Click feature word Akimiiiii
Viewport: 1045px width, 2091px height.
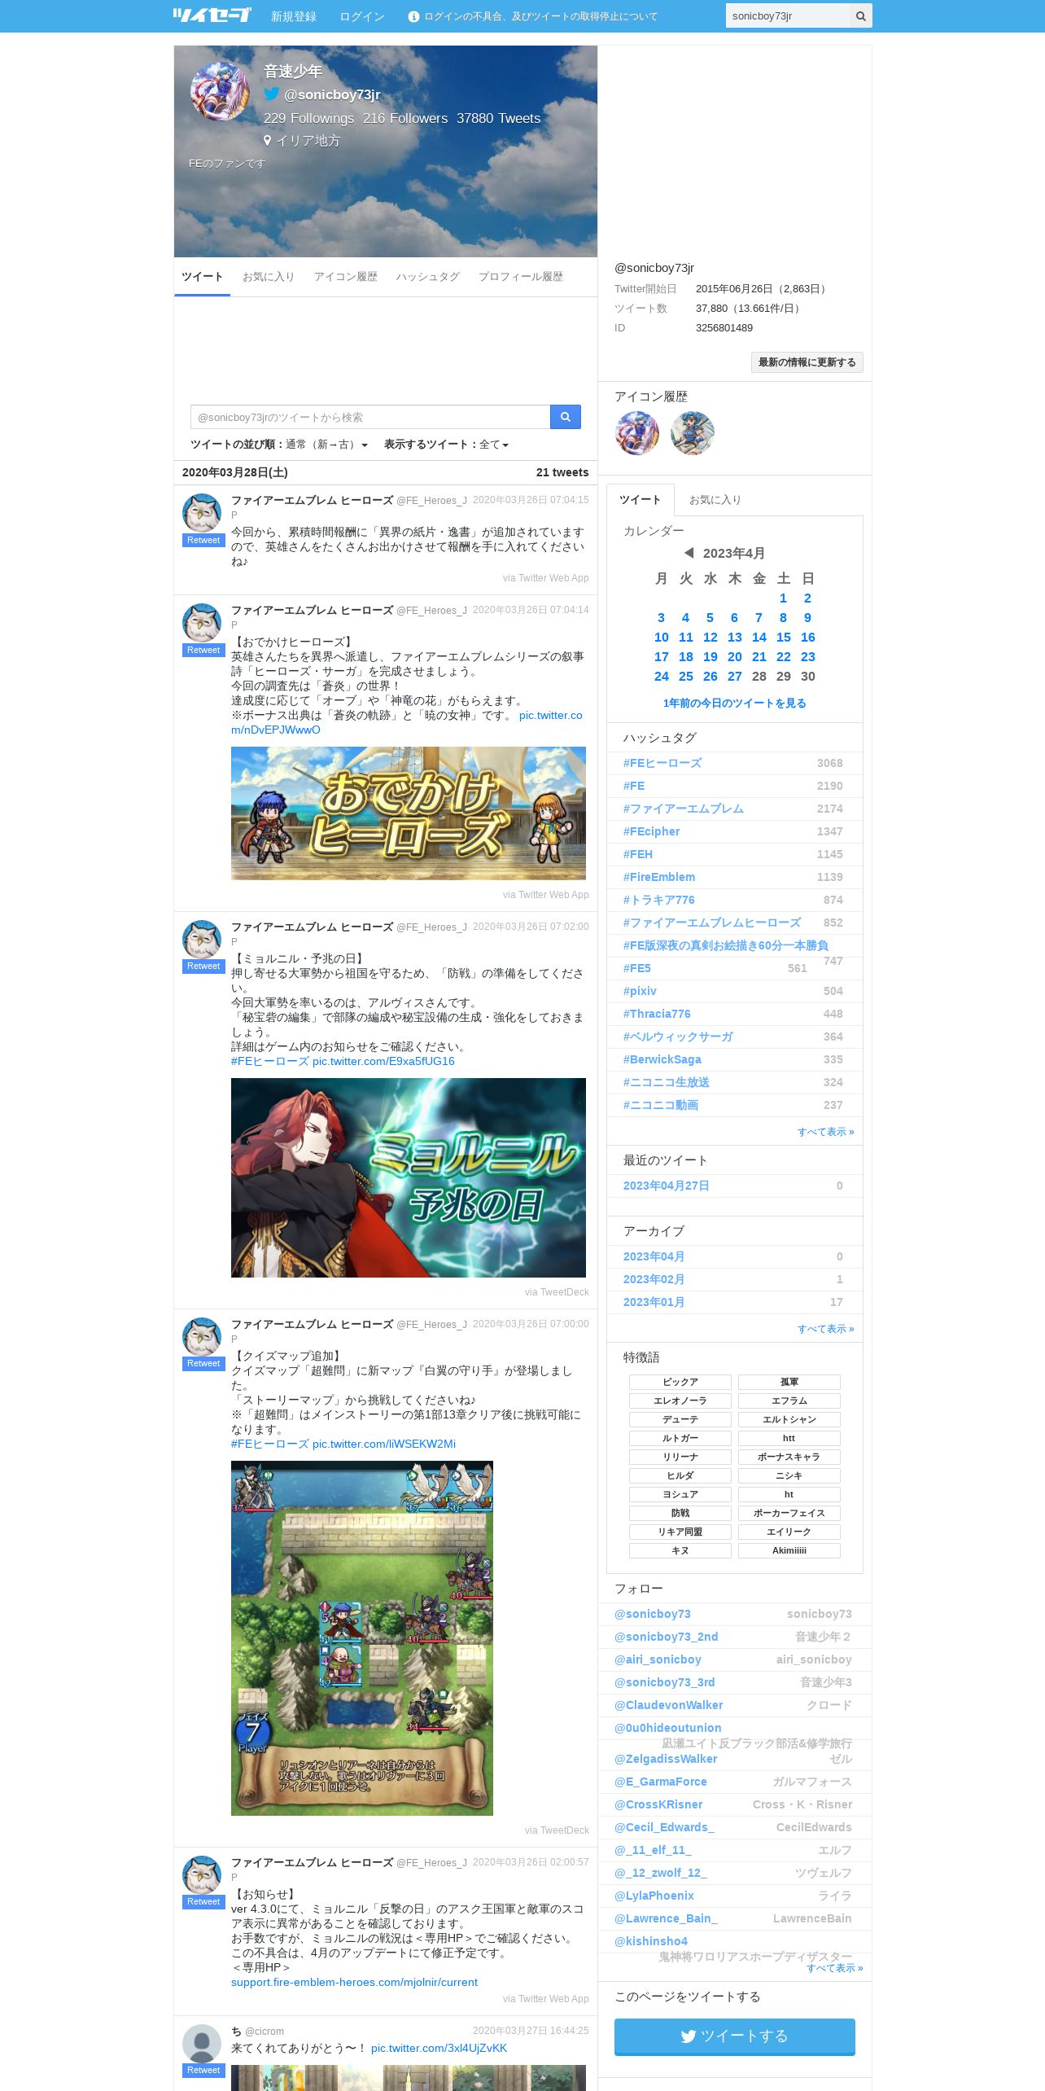[789, 1550]
